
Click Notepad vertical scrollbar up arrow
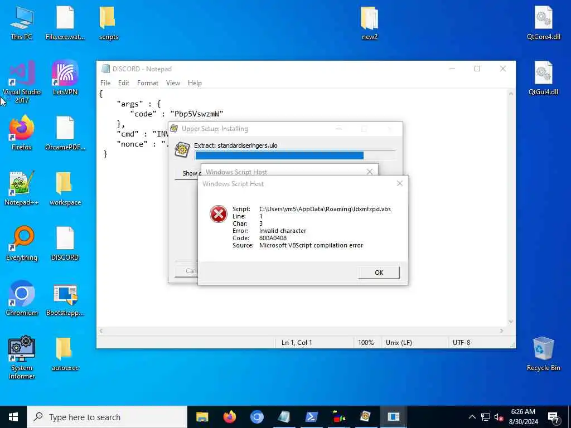click(x=511, y=94)
